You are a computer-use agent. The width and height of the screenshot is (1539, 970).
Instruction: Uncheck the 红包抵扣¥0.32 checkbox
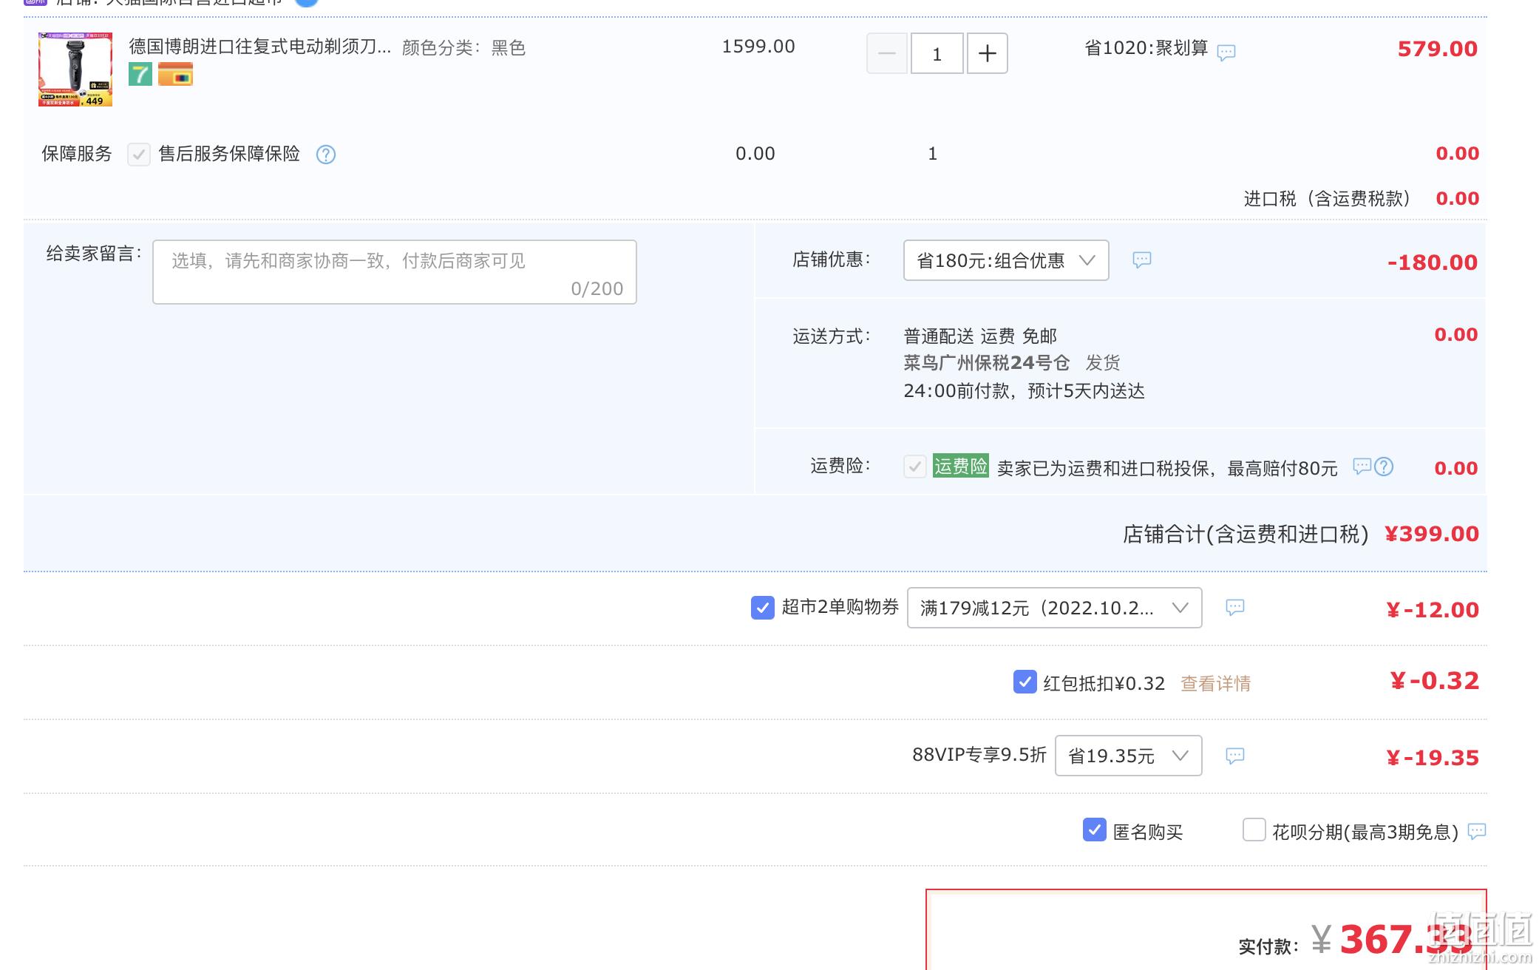coord(1025,682)
